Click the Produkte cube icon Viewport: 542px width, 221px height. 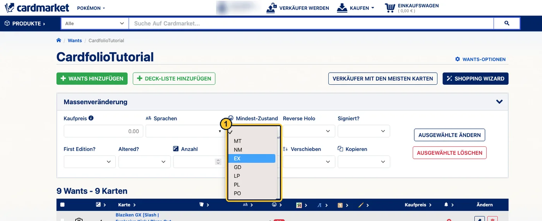coord(7,24)
